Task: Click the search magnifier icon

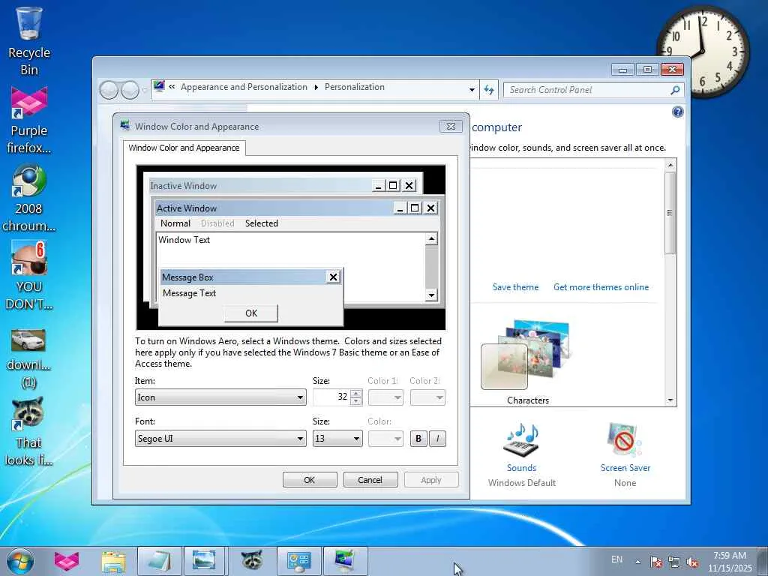Action: (x=675, y=90)
